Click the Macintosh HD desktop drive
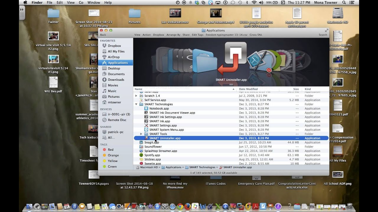The width and height of the screenshot is (378, 212). point(338,15)
